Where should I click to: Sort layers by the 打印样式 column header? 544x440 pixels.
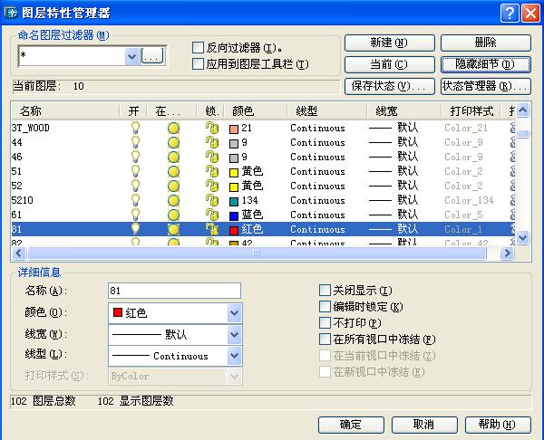pyautogui.click(x=471, y=111)
